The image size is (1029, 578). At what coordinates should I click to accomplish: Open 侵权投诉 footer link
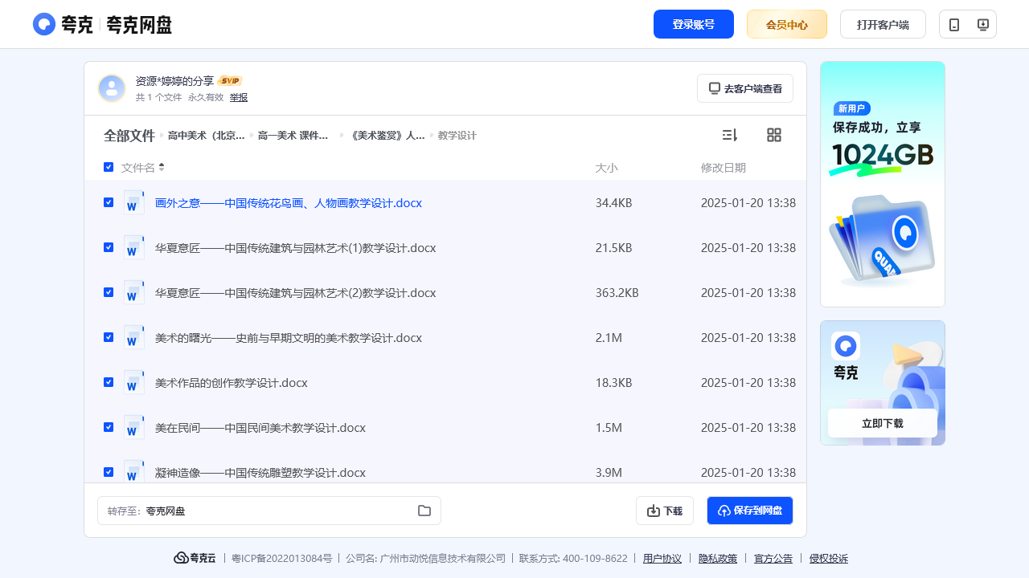[829, 558]
